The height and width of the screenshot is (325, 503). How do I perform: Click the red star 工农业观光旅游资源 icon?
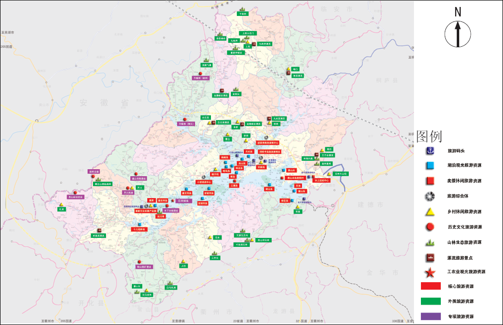430,273
